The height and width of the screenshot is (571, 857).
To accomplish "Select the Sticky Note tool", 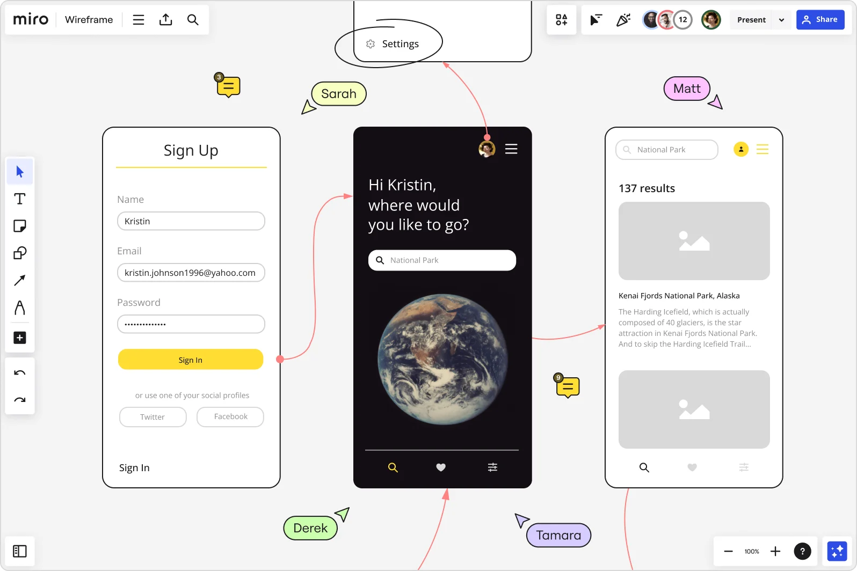I will click(x=20, y=226).
